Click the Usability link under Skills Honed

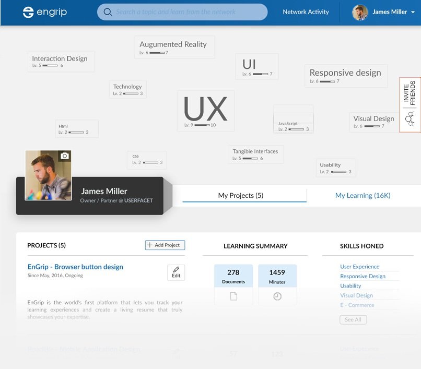(350, 285)
